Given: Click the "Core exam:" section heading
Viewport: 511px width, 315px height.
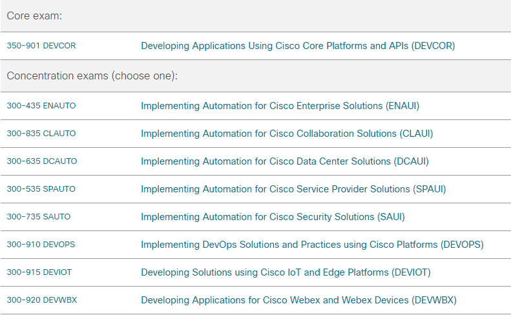Looking at the screenshot, I should pyautogui.click(x=34, y=15).
